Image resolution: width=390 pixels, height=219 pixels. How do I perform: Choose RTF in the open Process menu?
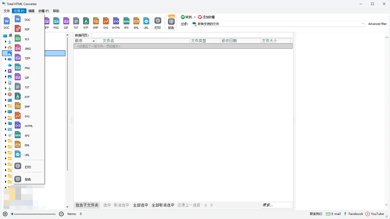[28, 97]
